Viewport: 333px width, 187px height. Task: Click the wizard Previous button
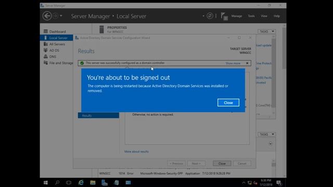pos(176,164)
